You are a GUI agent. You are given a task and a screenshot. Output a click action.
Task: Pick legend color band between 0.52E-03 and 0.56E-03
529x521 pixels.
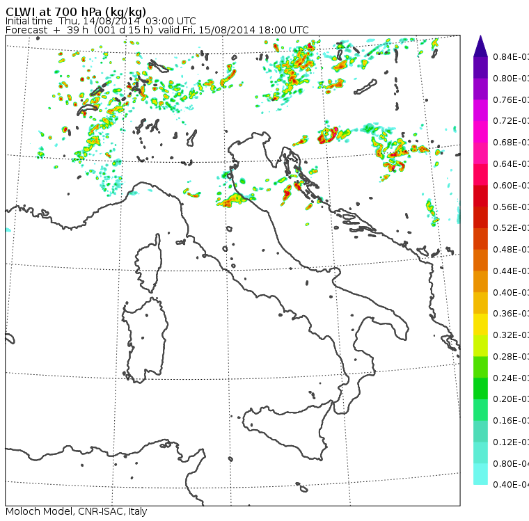(480, 218)
